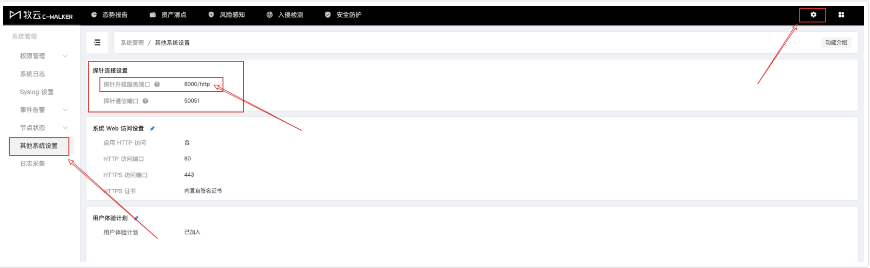
Task: Select 日志采集 in the sidebar
Action: (x=32, y=164)
